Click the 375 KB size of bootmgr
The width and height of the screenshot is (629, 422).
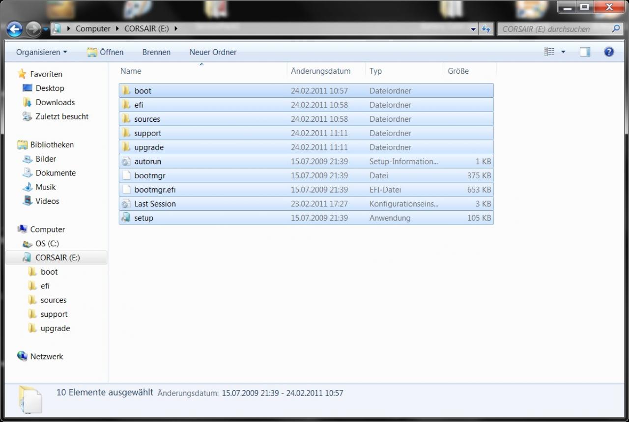coord(479,176)
